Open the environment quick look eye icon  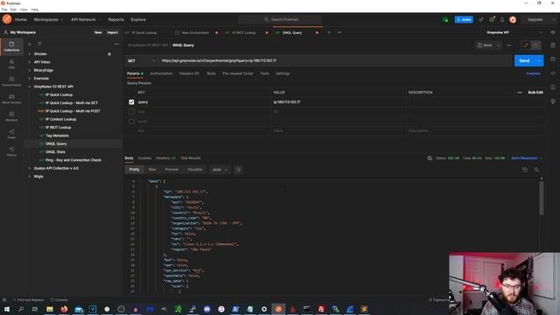tap(553, 32)
